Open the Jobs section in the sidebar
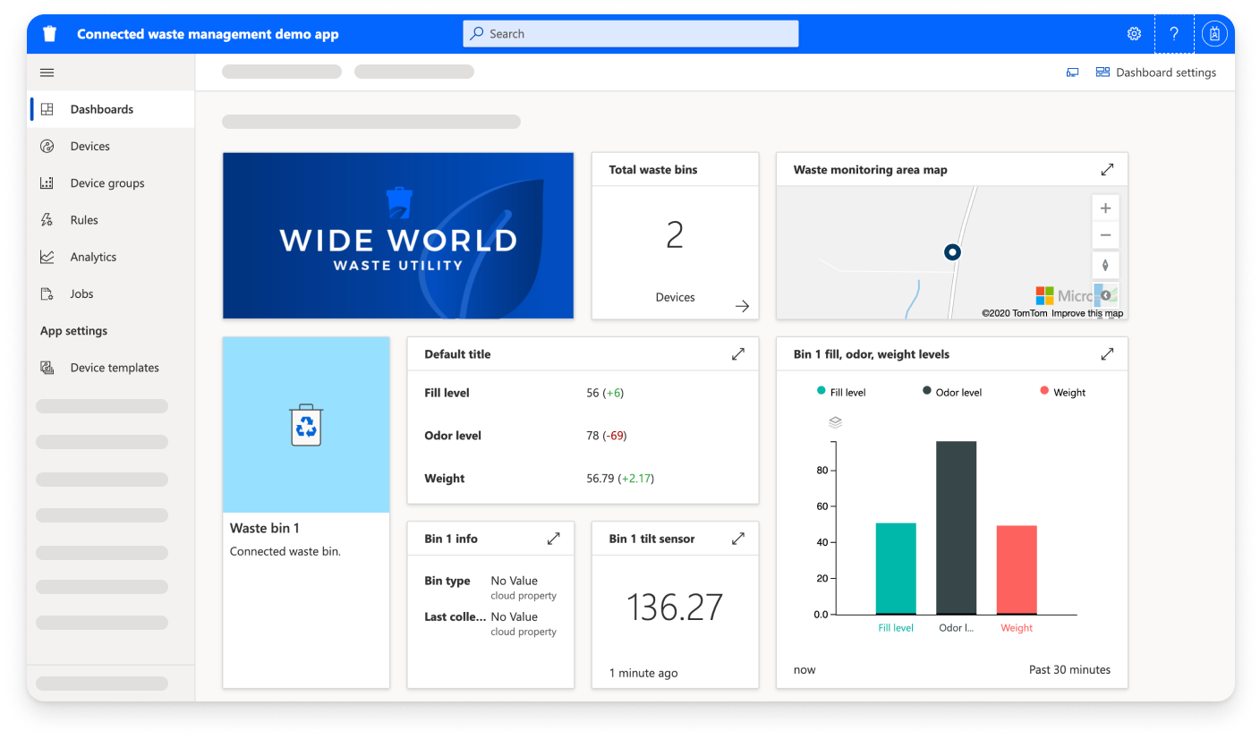The height and width of the screenshot is (739, 1260). point(81,293)
